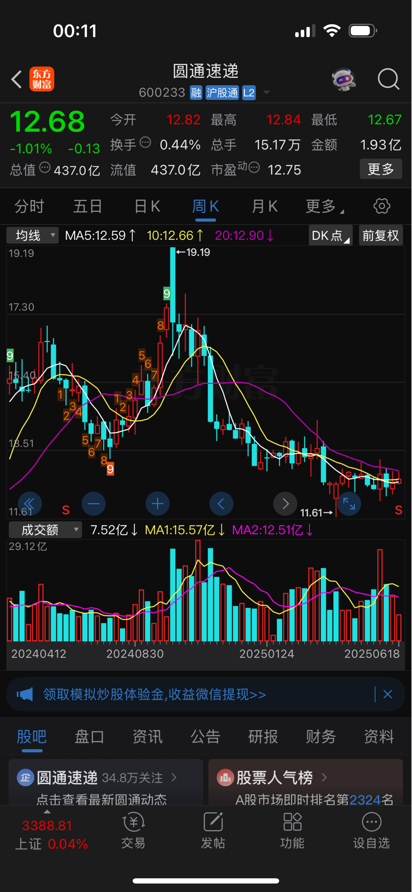Open 功能 functions menu

(x=292, y=831)
